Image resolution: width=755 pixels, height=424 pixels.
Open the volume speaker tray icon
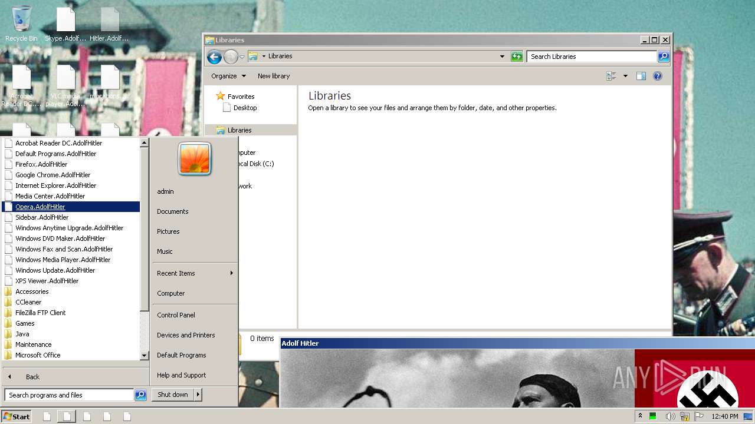pyautogui.click(x=670, y=416)
